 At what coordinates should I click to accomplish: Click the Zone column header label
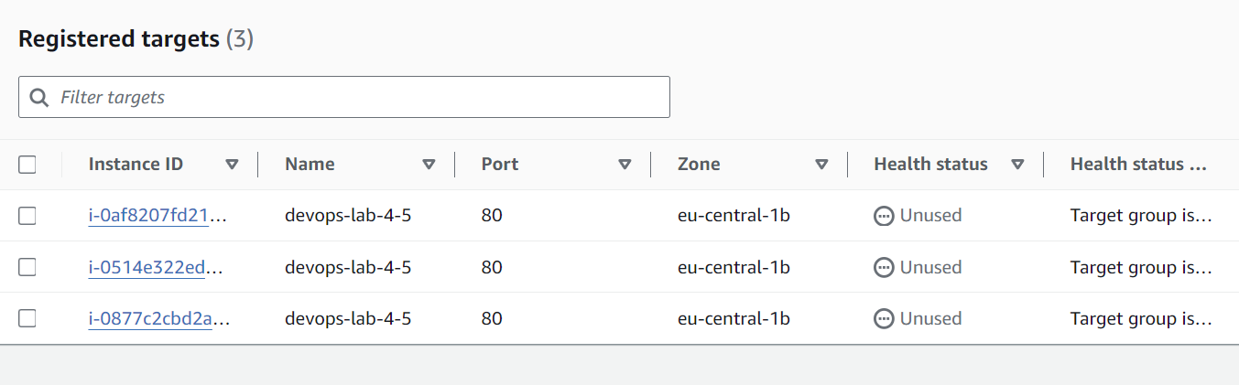coord(699,165)
